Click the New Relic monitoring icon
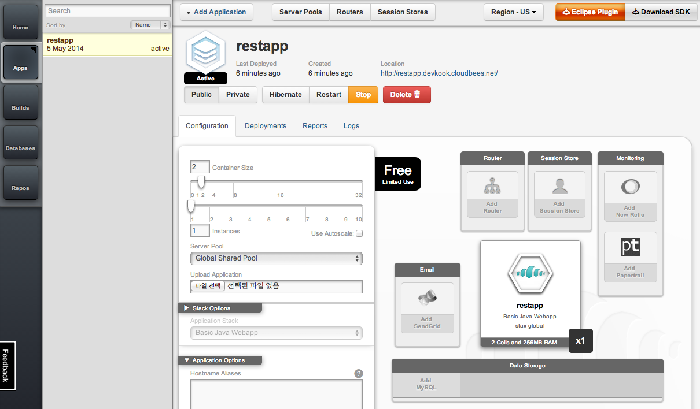 point(630,187)
